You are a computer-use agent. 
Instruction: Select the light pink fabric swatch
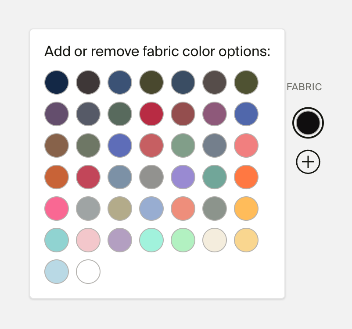(x=88, y=240)
